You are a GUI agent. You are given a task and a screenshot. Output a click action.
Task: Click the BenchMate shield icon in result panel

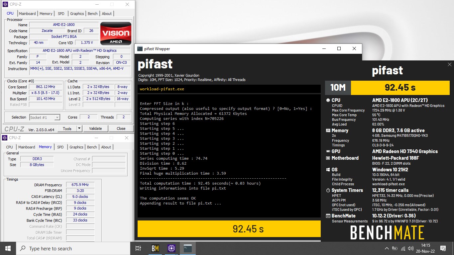(x=328, y=216)
